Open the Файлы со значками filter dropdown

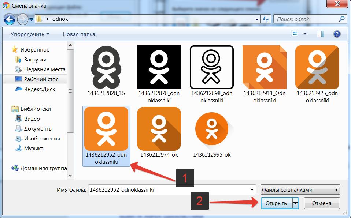click(x=300, y=190)
